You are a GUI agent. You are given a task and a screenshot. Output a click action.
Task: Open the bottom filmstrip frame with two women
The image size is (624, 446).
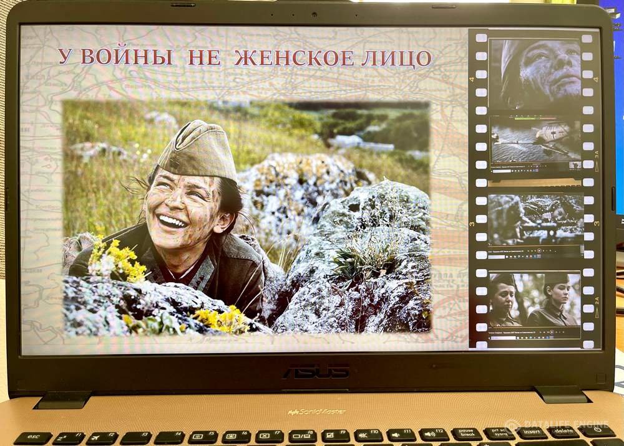[x=535, y=300]
